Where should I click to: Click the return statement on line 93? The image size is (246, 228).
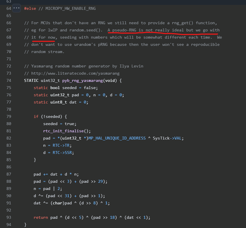(x=92, y=218)
